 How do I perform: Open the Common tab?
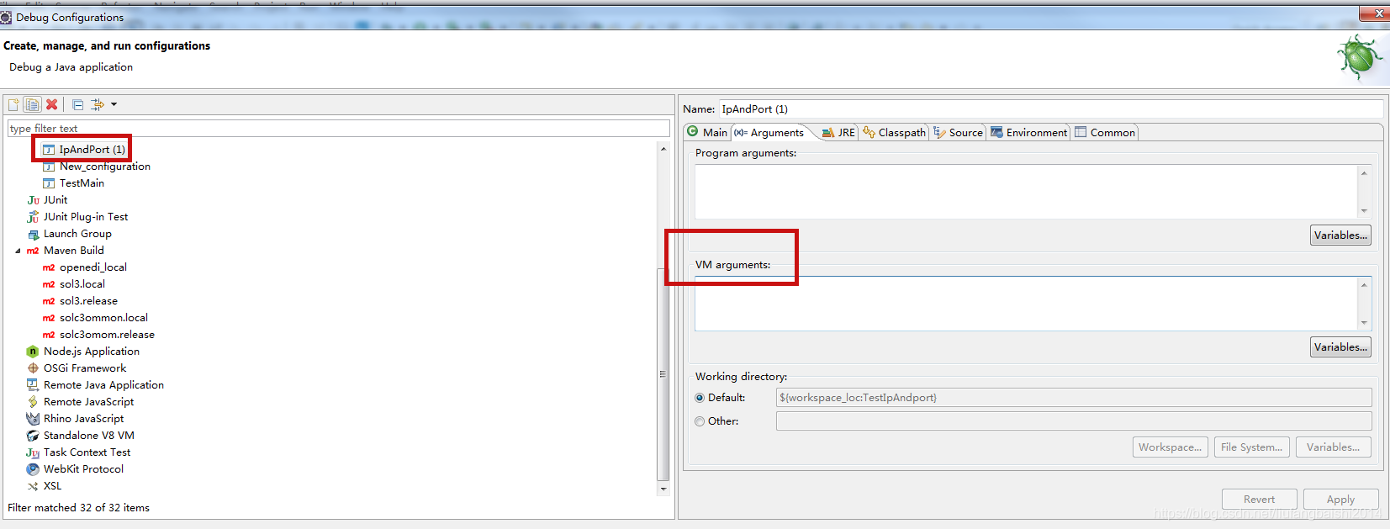(1105, 132)
